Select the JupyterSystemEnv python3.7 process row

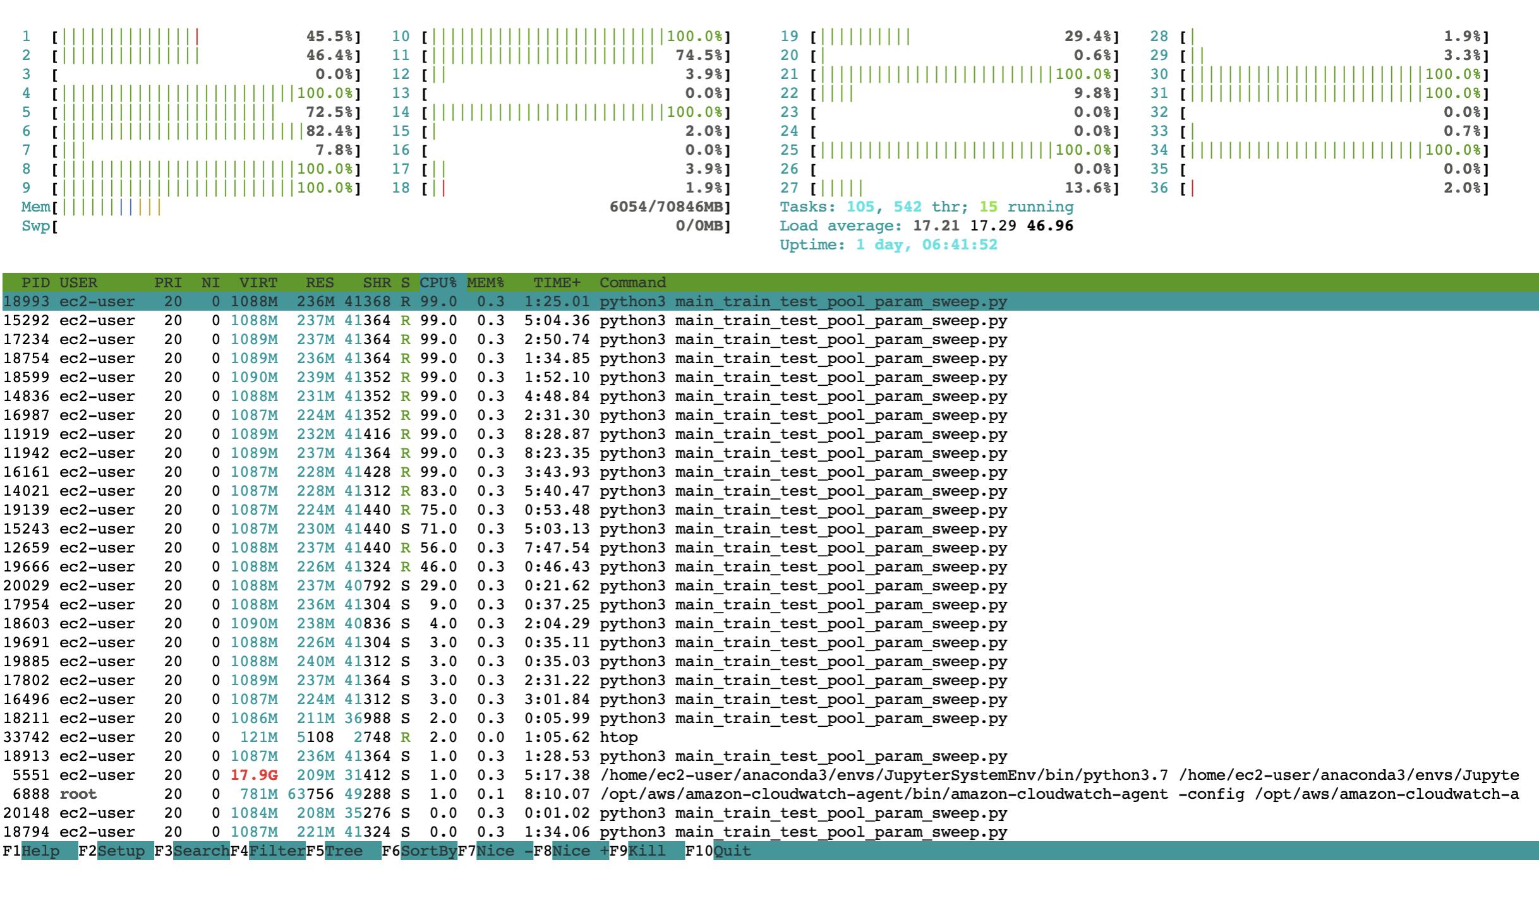769,775
